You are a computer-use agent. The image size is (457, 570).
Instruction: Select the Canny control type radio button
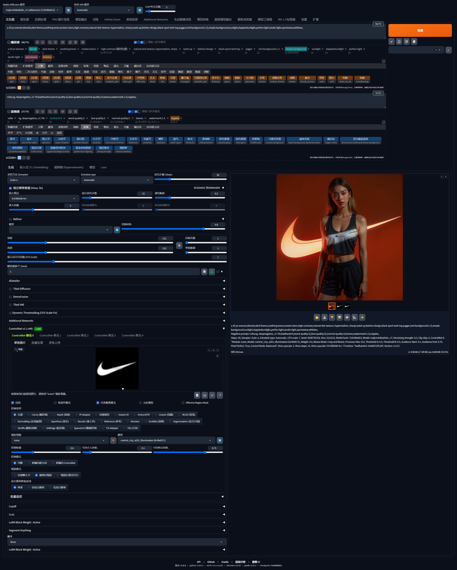point(29,415)
